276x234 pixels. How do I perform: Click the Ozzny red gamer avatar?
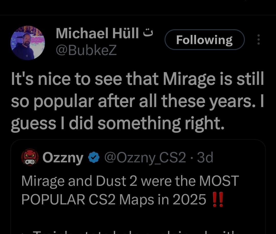30,157
